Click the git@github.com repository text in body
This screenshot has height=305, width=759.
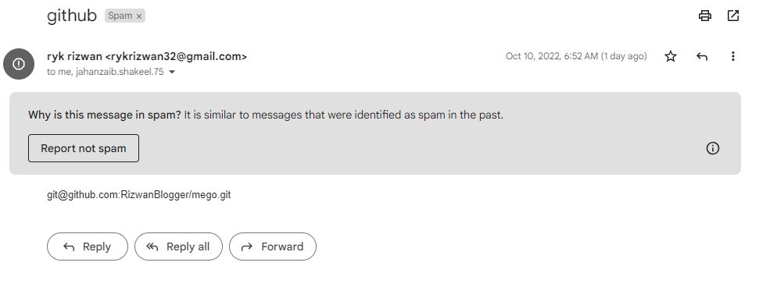click(139, 195)
